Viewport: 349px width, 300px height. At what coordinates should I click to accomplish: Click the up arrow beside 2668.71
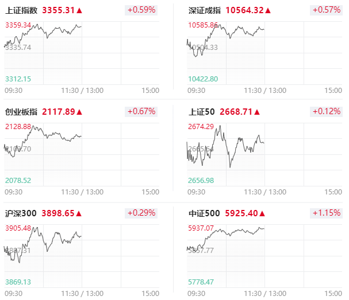pos(257,112)
